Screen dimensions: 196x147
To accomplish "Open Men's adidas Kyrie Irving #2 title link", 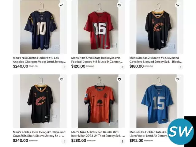I will point(39,134).
